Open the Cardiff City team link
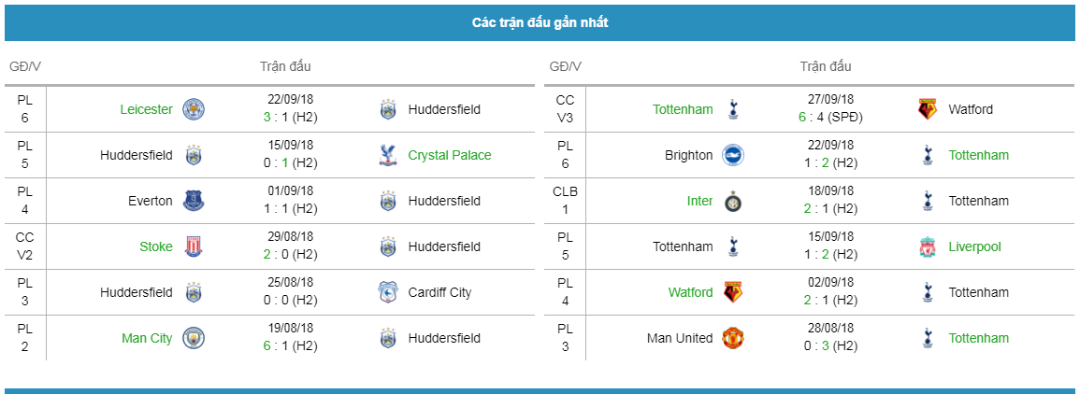The height and width of the screenshot is (394, 1080). (439, 292)
